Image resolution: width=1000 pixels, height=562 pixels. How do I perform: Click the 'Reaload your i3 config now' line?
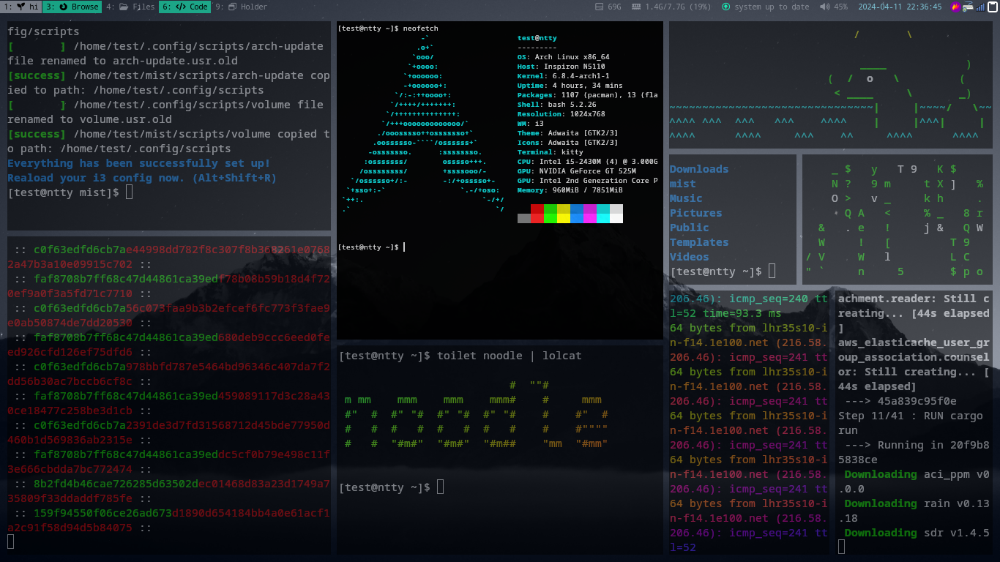click(142, 178)
